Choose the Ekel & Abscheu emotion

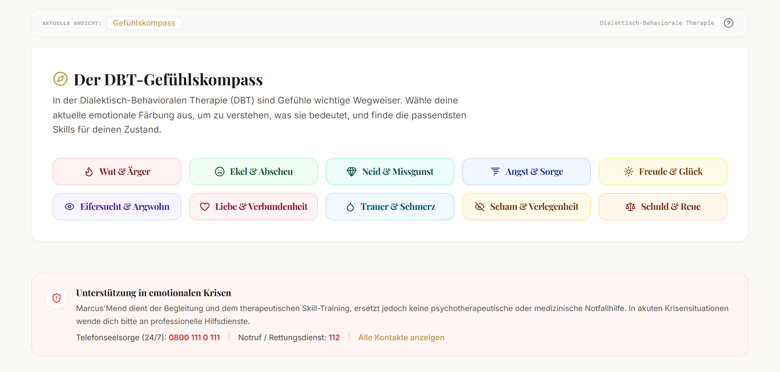253,172
